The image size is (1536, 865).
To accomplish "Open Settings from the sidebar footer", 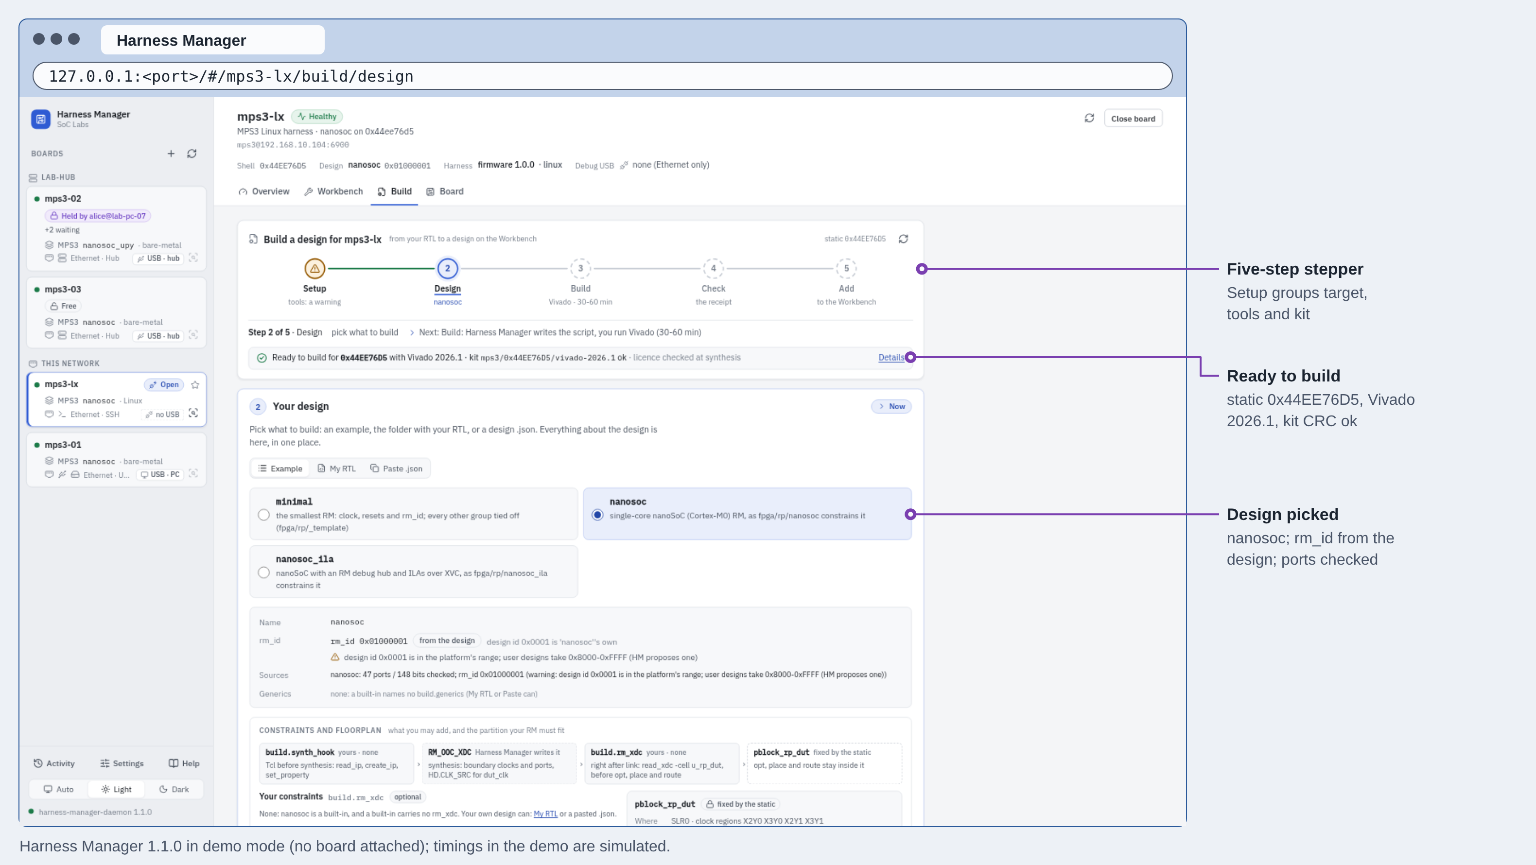I will click(x=122, y=763).
